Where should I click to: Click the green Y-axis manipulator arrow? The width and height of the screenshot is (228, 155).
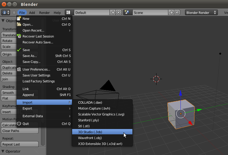pos(199,110)
